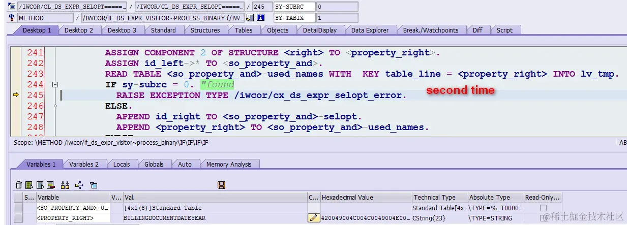
Task: Toggle Read-Only checkbox for SO_PROPERTY_AND row
Action: (x=544, y=208)
